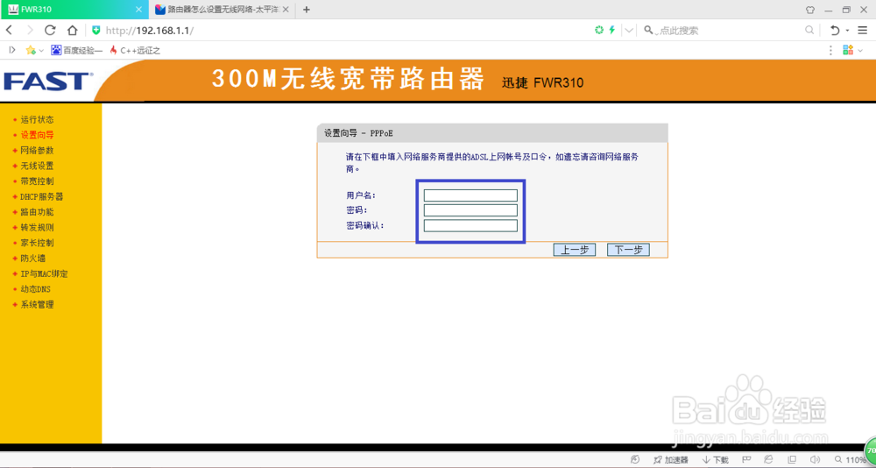This screenshot has width=876, height=468.
Task: Expand 无线设置 in the sidebar
Action: [37, 166]
